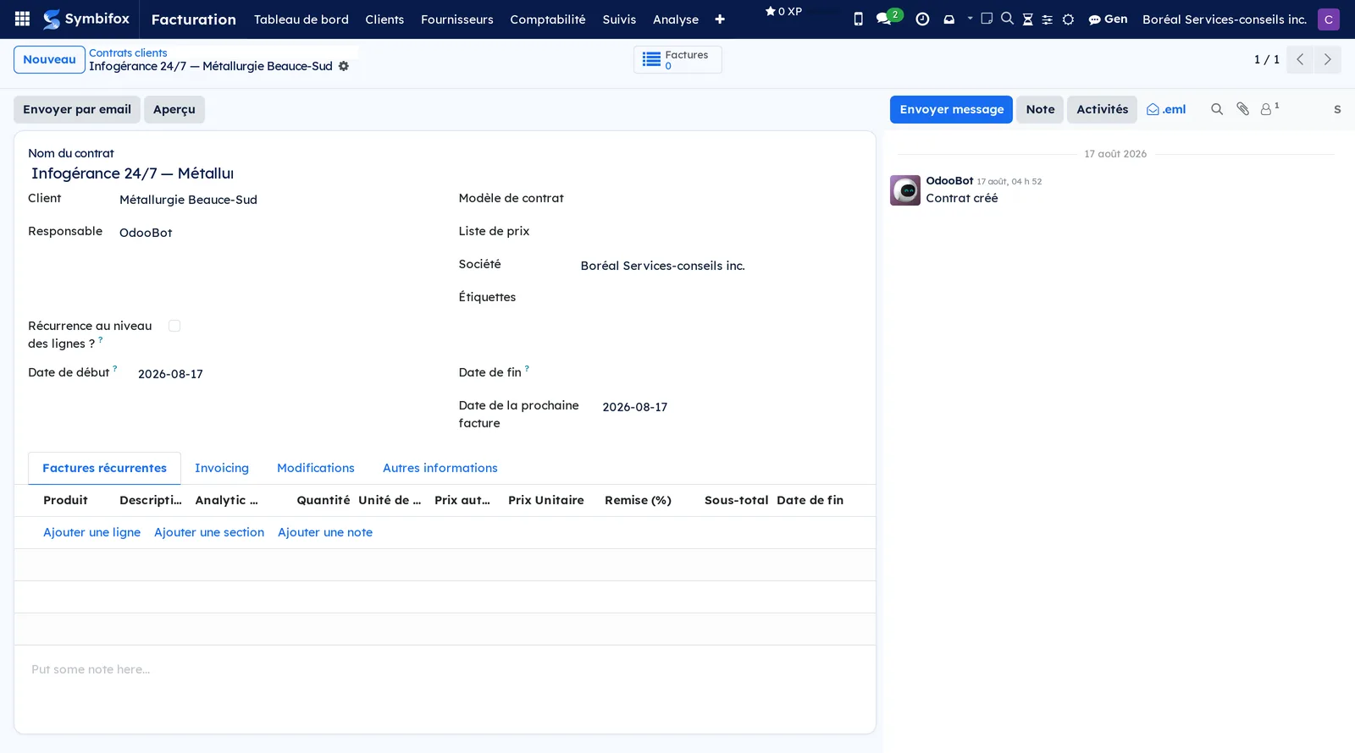1355x753 pixels.
Task: Click the Activités button
Action: [x=1102, y=109]
